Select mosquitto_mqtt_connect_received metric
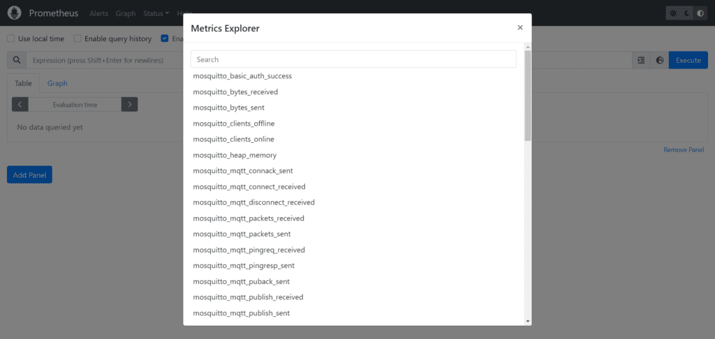715x339 pixels. pos(249,187)
